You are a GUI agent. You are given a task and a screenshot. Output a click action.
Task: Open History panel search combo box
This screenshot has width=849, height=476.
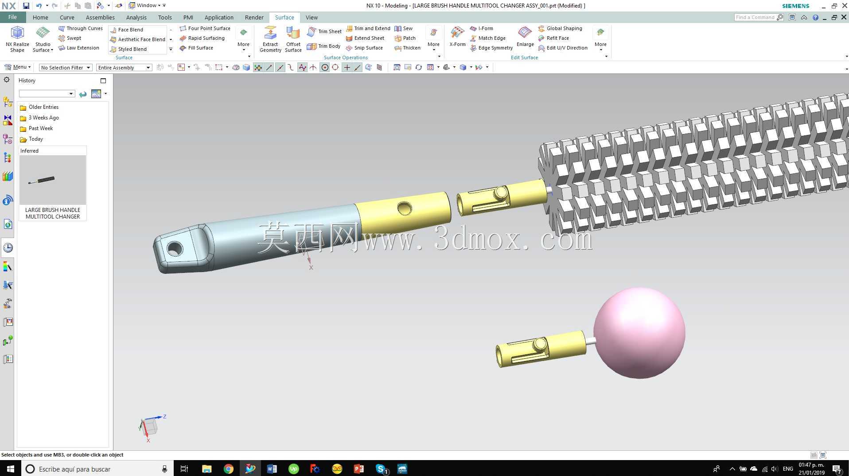pos(47,94)
